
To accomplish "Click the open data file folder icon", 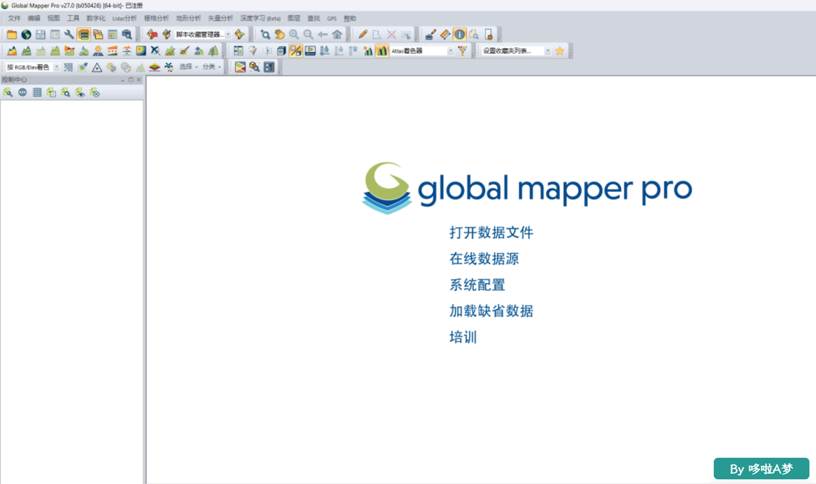I will pyautogui.click(x=12, y=35).
